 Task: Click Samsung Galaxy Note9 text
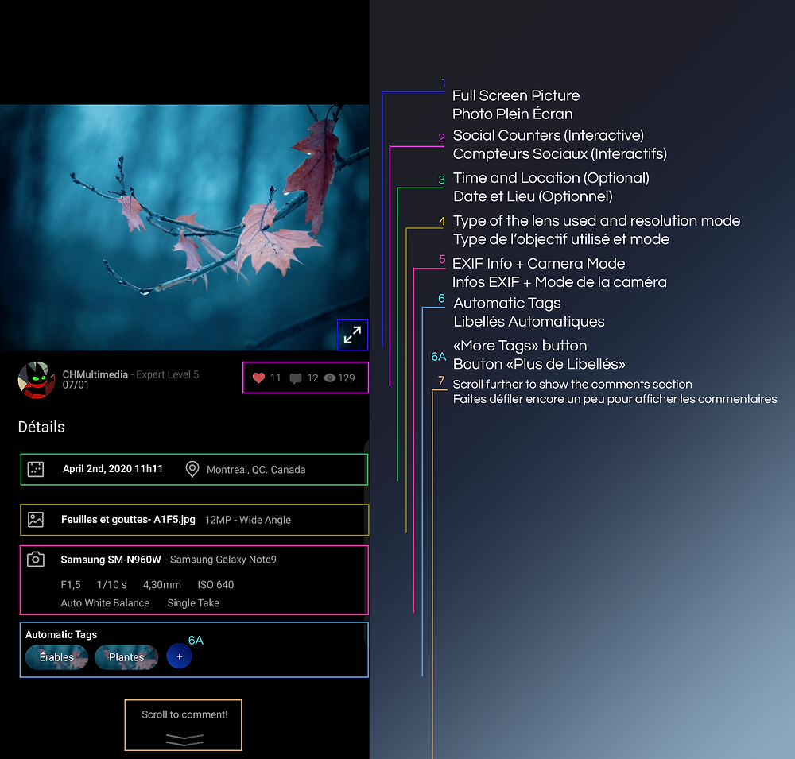[x=223, y=560]
